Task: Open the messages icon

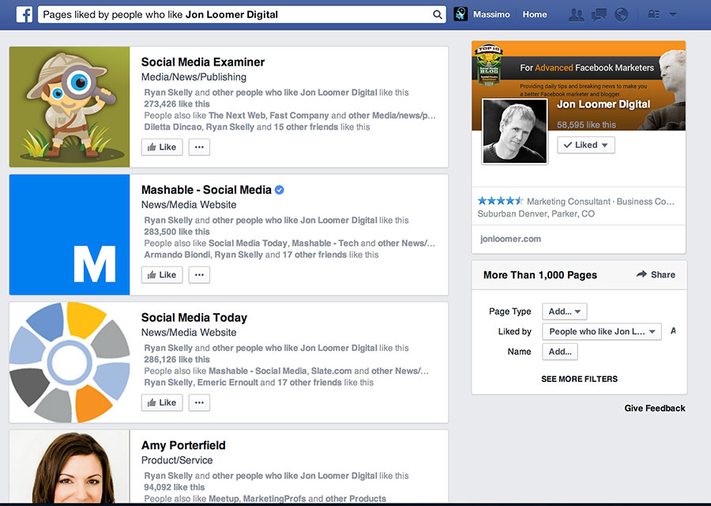Action: [x=599, y=14]
